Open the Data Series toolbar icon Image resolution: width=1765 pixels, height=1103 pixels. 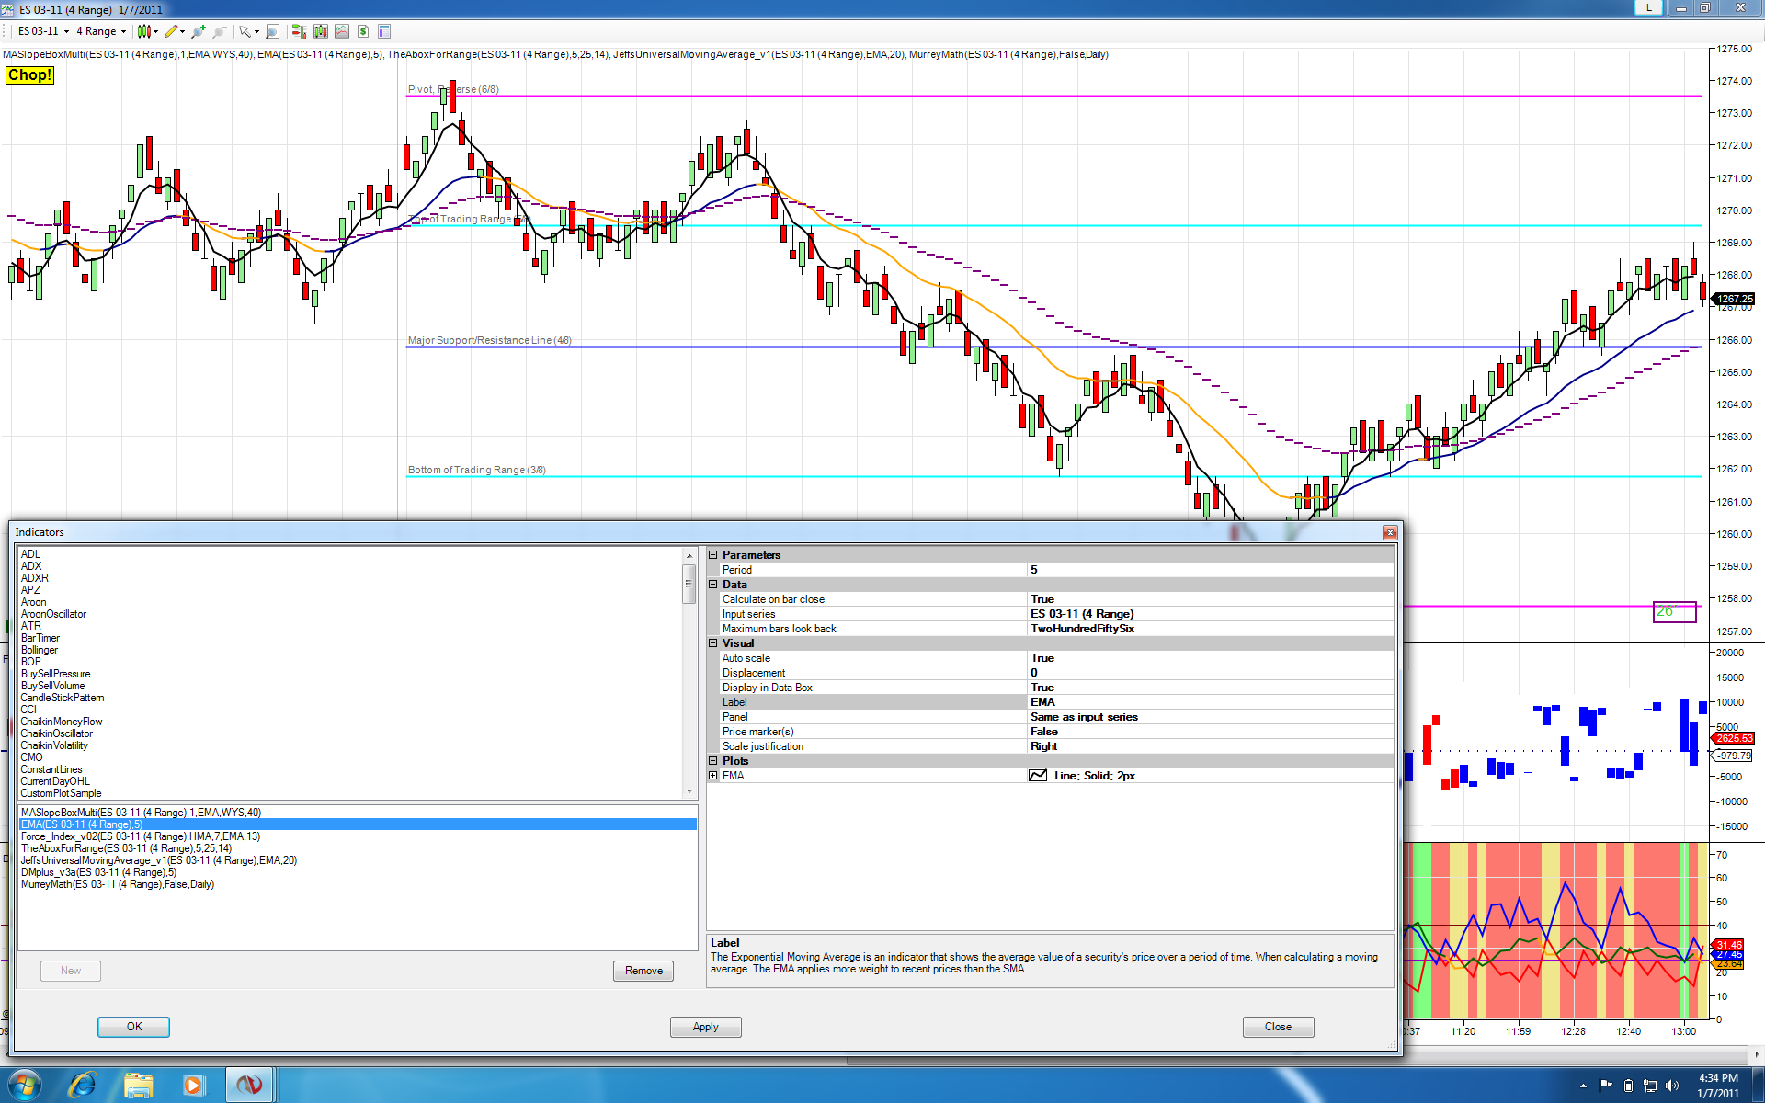320,31
